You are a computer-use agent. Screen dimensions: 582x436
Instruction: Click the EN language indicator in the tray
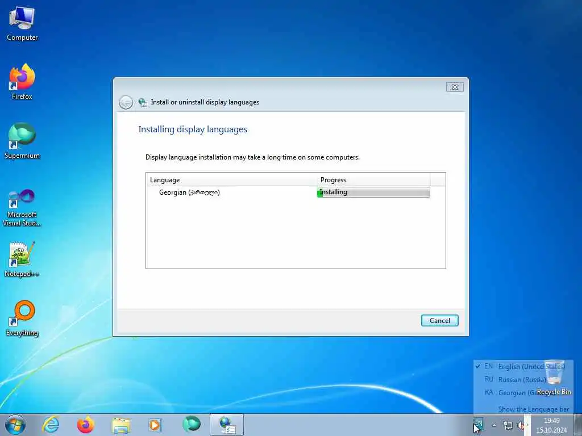pyautogui.click(x=478, y=424)
